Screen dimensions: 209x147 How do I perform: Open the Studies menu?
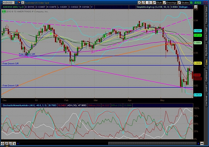(x=183, y=3)
